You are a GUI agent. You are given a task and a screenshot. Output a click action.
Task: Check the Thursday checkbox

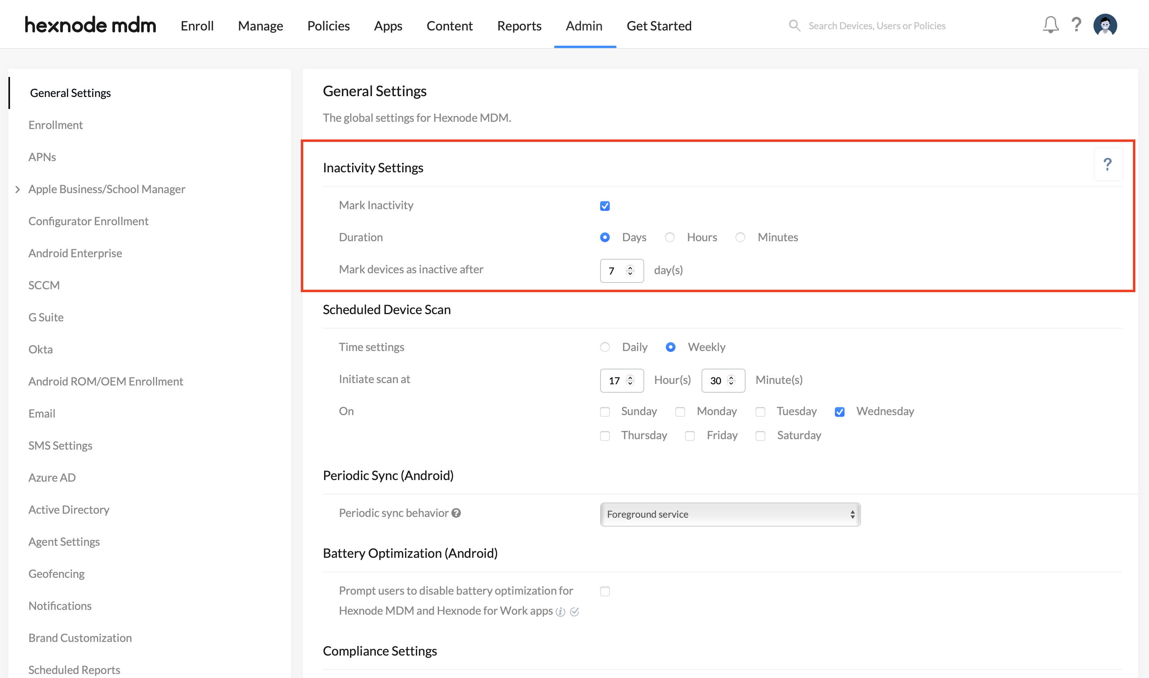tap(605, 436)
